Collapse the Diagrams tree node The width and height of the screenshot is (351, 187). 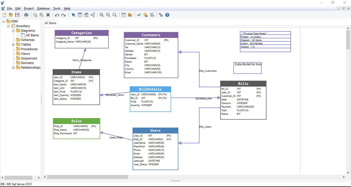[x=13, y=31]
